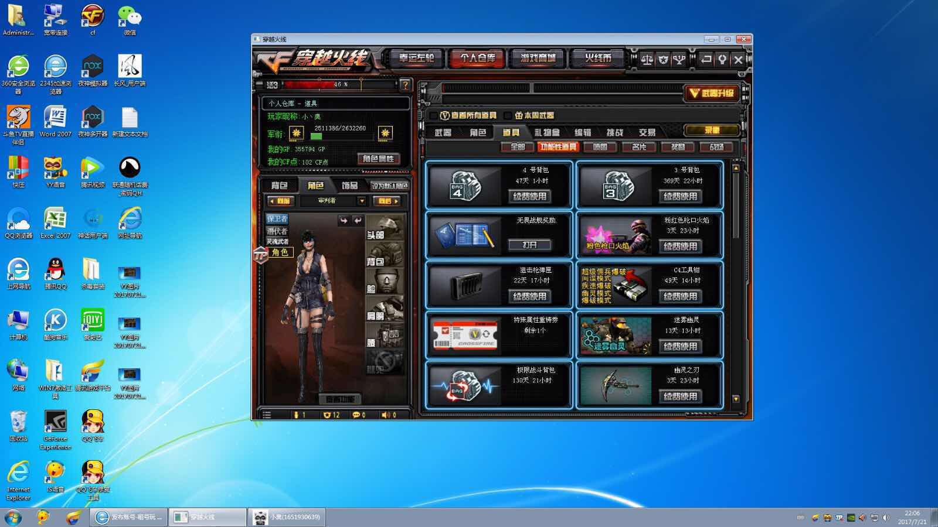Click the current military rank badge icon
938x527 pixels.
[297, 133]
